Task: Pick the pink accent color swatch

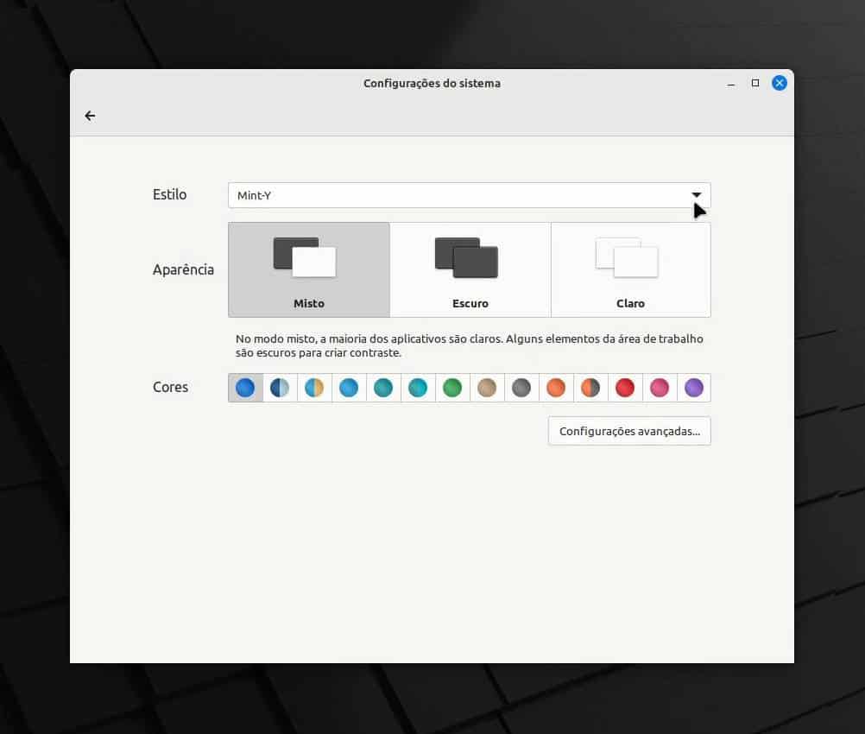Action: point(660,388)
